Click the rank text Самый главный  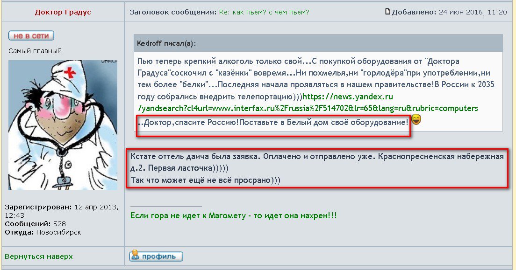tap(35, 51)
